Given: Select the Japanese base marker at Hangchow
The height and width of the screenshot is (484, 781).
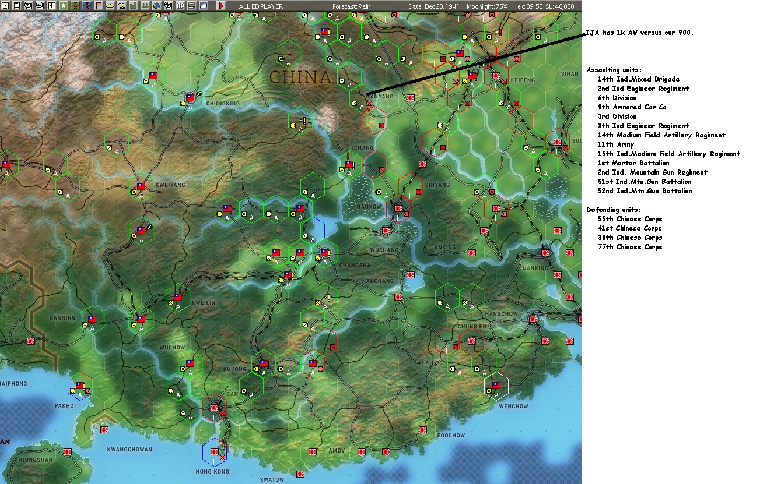Looking at the screenshot, I should coord(533,319).
